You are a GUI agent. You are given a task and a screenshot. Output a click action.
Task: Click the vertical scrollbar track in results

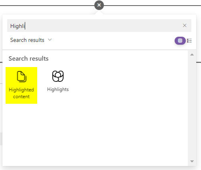click(192, 108)
